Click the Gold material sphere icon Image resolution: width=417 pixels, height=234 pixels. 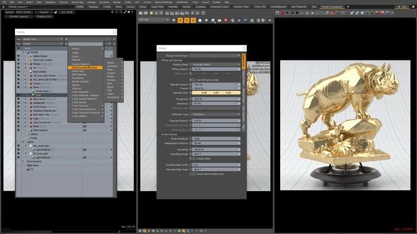(x=33, y=95)
